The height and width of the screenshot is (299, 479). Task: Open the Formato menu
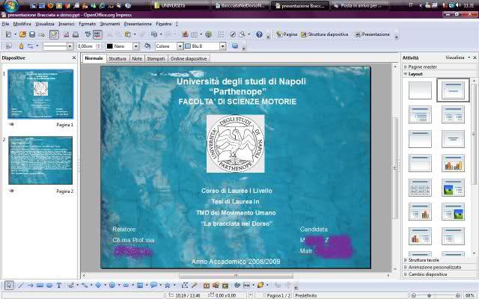(x=87, y=24)
